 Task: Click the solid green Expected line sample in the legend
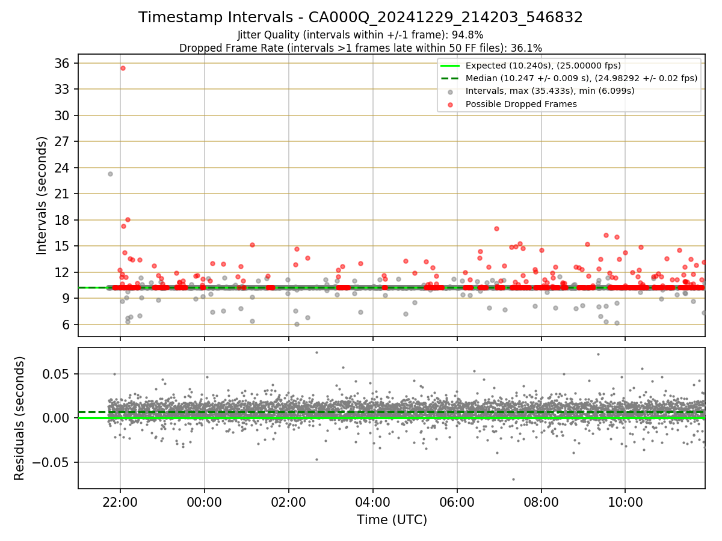pyautogui.click(x=450, y=66)
